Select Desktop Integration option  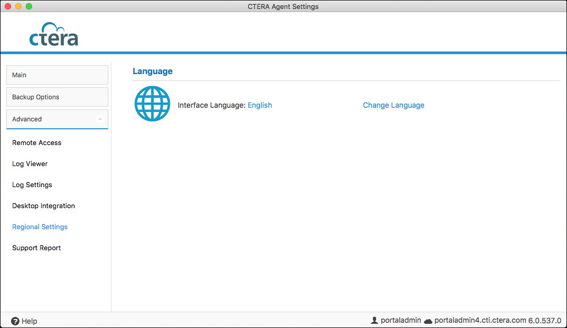click(44, 206)
